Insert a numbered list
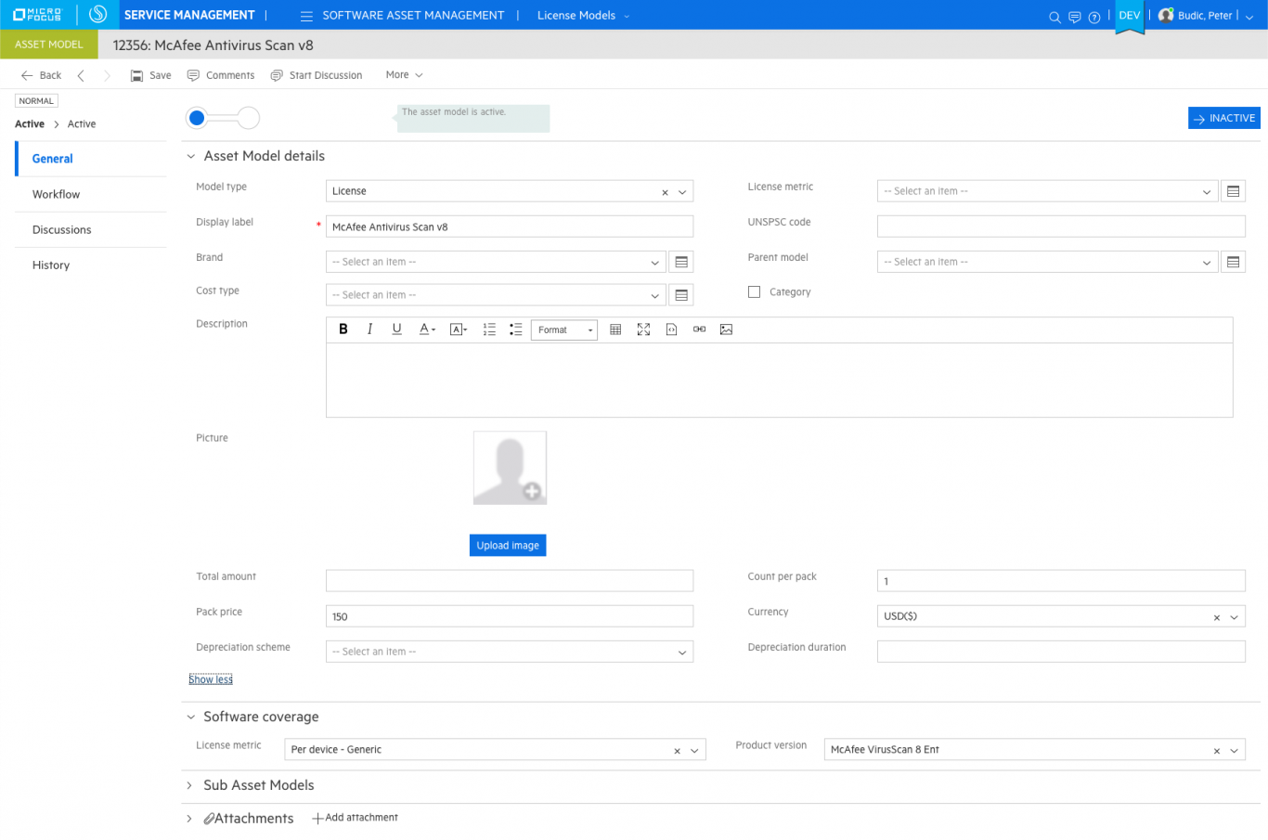 point(489,330)
